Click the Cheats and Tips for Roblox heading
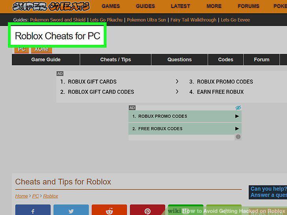The image size is (287, 215). click(x=63, y=182)
